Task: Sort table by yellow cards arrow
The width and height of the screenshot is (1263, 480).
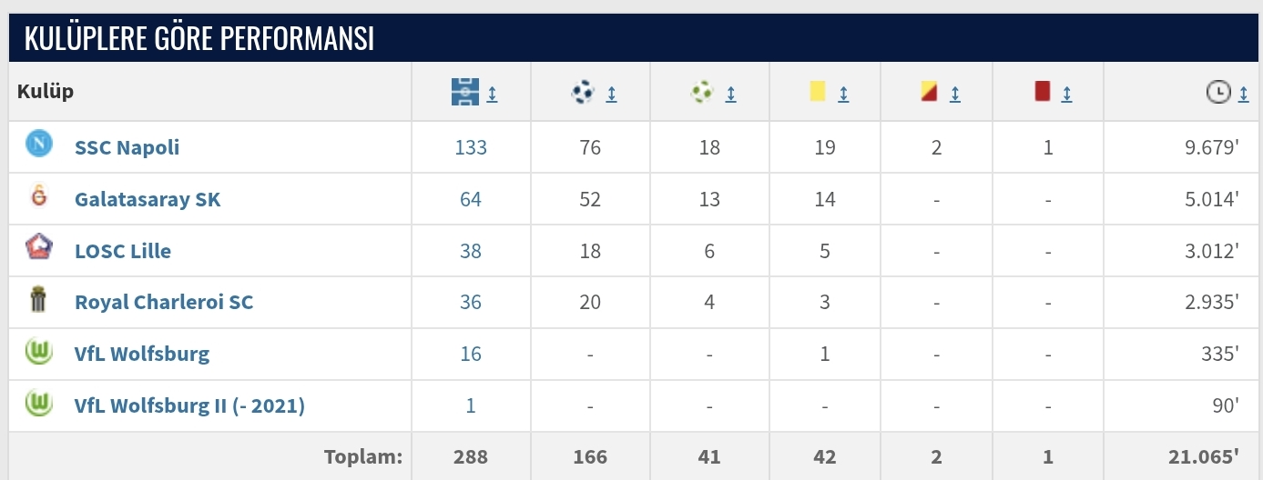Action: coord(843,93)
